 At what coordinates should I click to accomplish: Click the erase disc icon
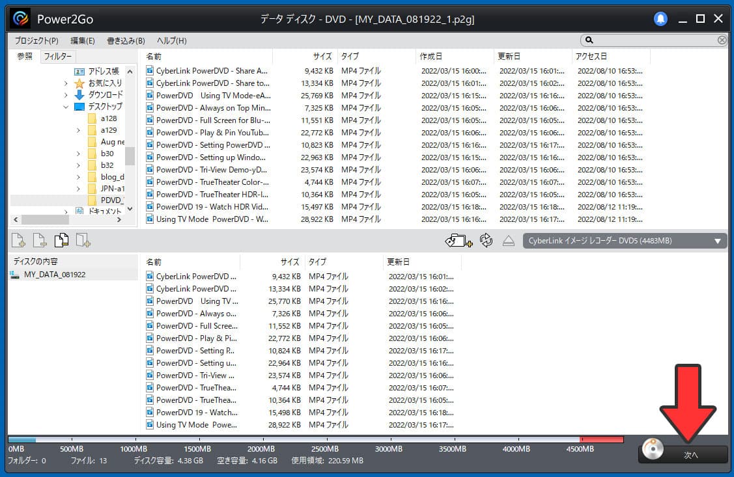[459, 240]
